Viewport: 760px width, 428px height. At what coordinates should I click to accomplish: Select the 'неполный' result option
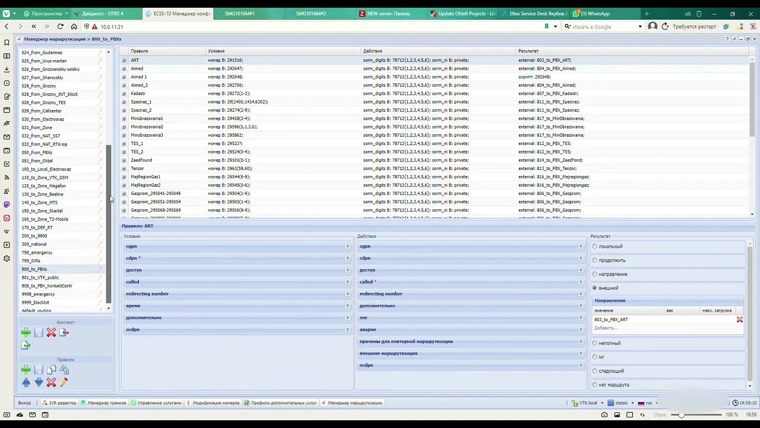594,343
